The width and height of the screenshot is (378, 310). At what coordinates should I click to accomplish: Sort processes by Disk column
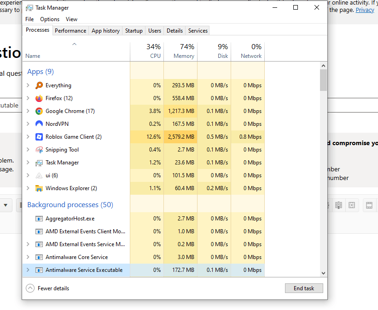[x=214, y=51]
